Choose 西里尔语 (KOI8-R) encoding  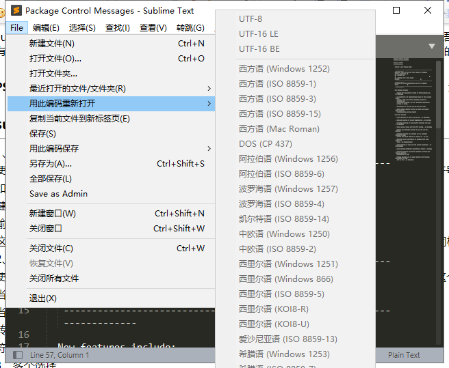pyautogui.click(x=274, y=309)
